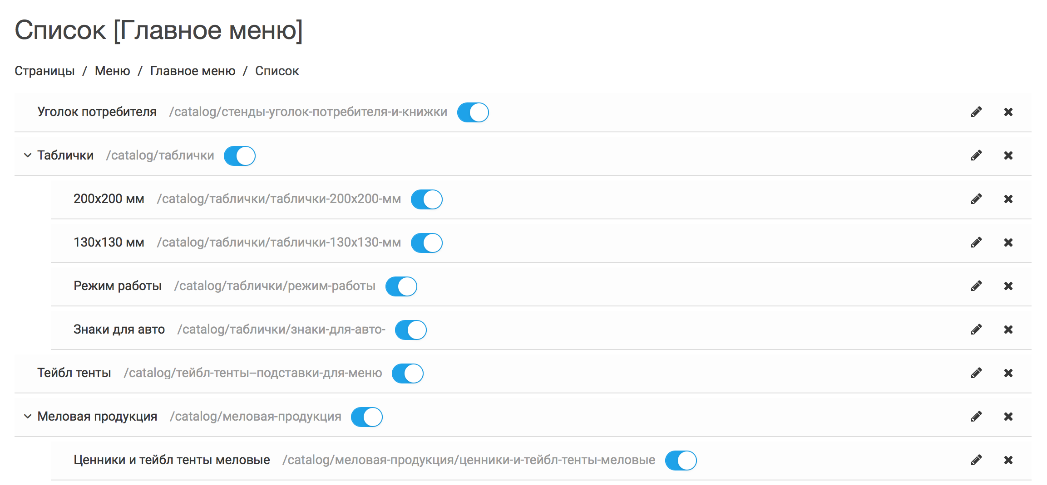This screenshot has height=485, width=1047.
Task: Click pencil icon for Таблички row
Action: (976, 155)
